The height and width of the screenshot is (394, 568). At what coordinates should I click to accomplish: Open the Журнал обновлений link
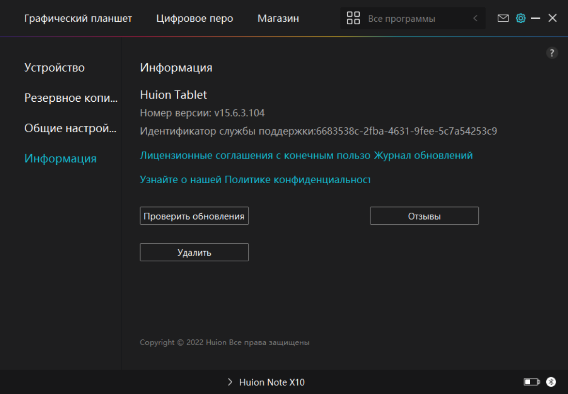click(423, 155)
